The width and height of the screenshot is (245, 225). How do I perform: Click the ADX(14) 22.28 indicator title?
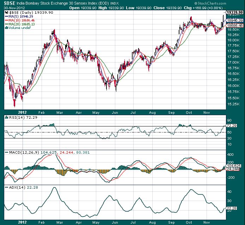[x=23, y=188]
